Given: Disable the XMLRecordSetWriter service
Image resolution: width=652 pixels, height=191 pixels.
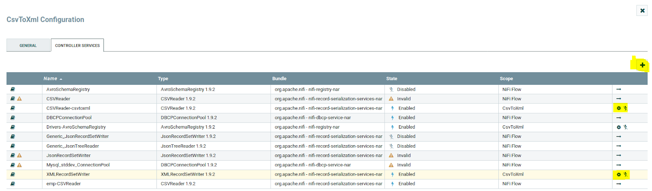Looking at the screenshot, I should point(626,175).
